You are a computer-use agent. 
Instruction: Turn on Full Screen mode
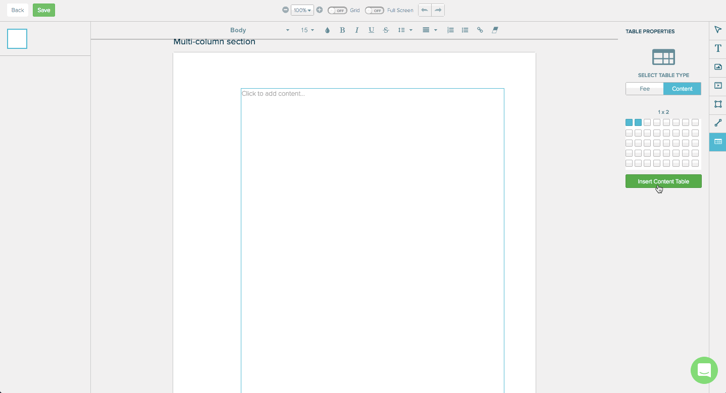374,10
